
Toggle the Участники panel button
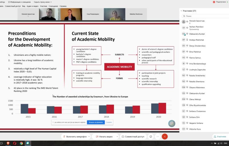pyautogui.click(x=220, y=137)
